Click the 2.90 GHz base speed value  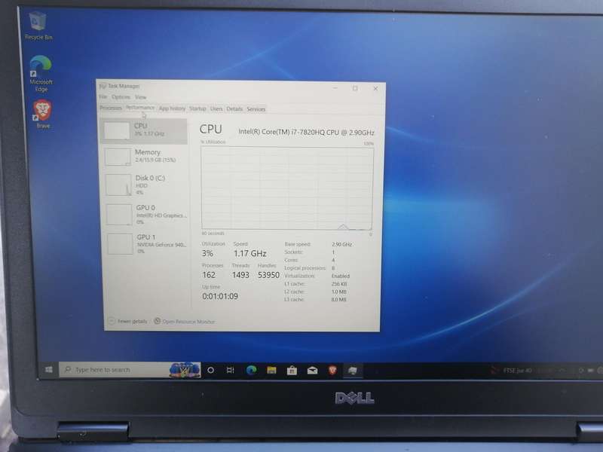coord(342,244)
